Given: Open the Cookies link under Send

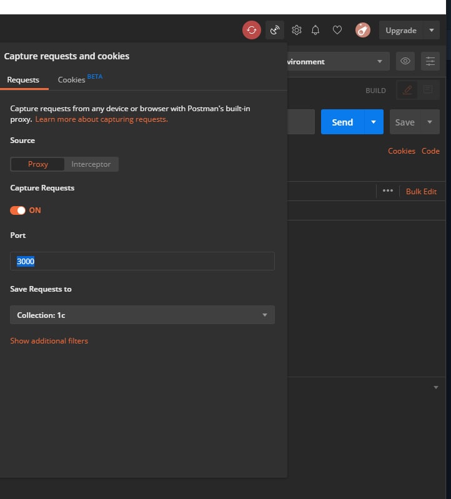Looking at the screenshot, I should (x=402, y=151).
